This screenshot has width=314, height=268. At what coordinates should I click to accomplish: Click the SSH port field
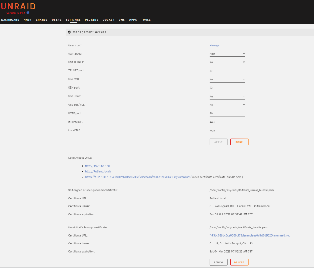(x=227, y=88)
